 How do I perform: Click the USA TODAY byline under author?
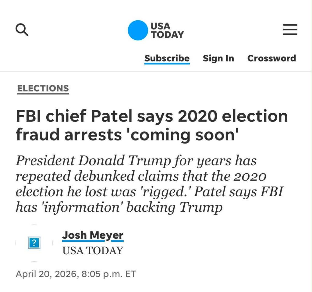[93, 251]
